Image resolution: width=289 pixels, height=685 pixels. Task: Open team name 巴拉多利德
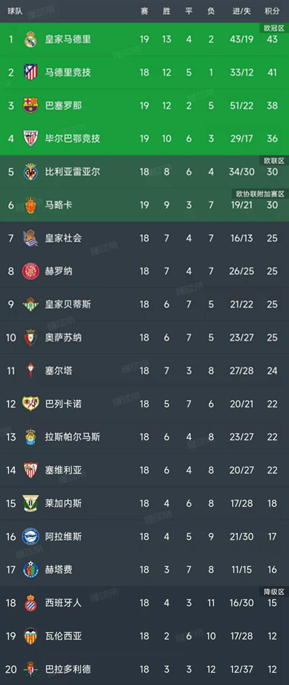pos(68,669)
